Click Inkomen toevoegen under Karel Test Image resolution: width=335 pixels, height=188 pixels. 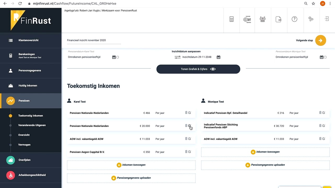[131, 165]
